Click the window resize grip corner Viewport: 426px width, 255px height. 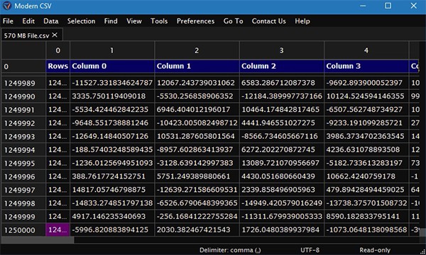coord(422,251)
